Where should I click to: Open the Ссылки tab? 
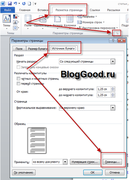pyautogui.click(x=95, y=10)
